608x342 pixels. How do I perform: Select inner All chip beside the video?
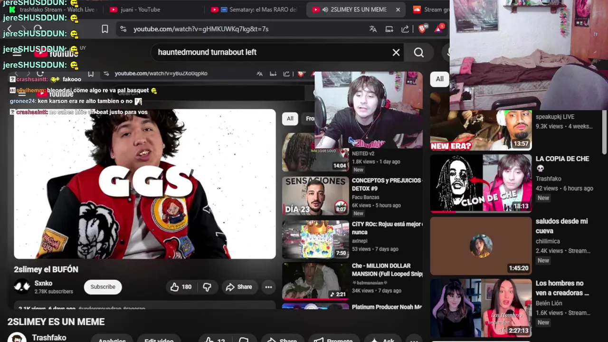point(290,119)
